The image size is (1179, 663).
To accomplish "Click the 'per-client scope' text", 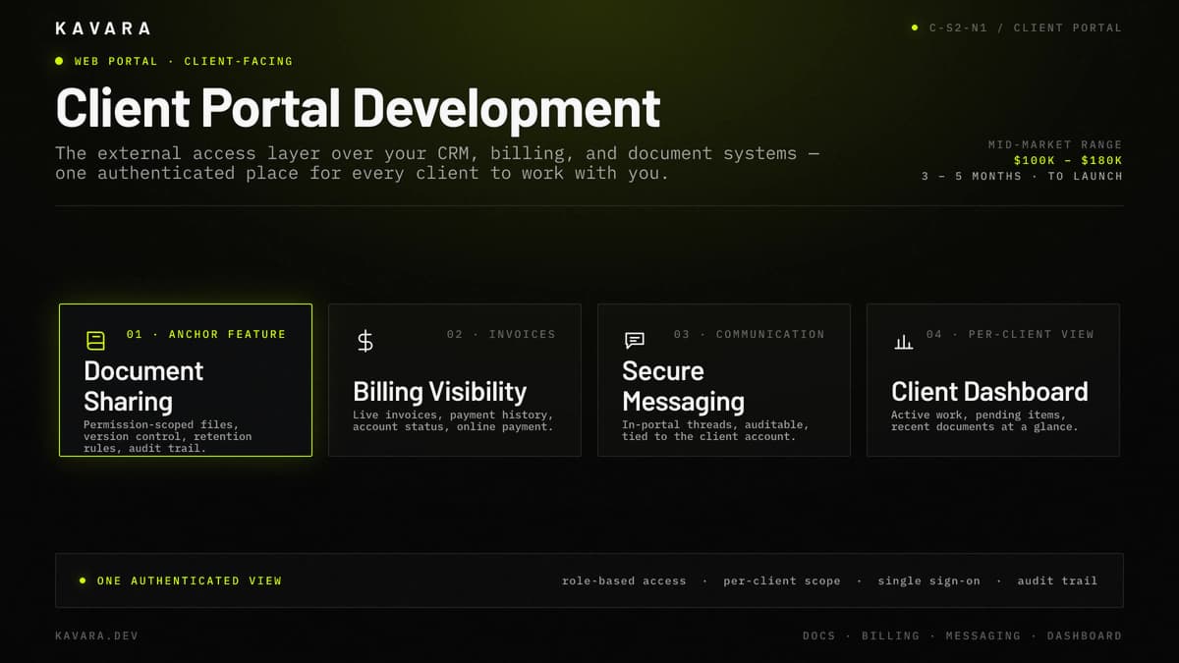I will [x=782, y=580].
